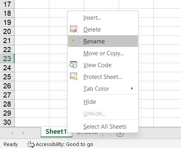Open the Tab Color menu entry
Screen dimensions: 181x148
(x=103, y=88)
